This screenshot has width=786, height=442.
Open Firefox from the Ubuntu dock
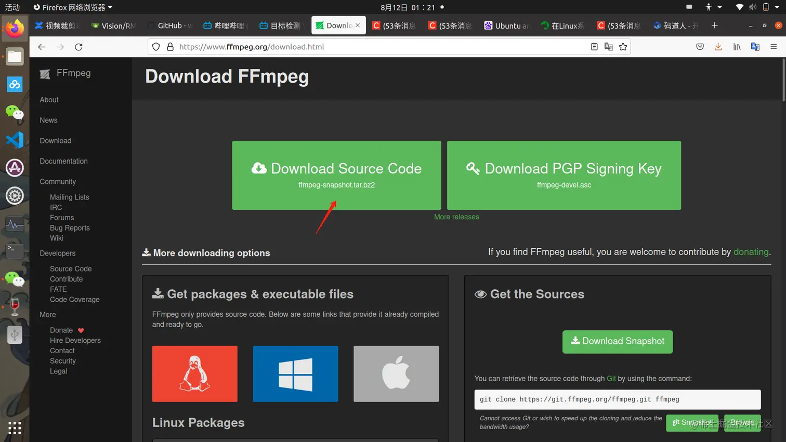click(x=15, y=28)
